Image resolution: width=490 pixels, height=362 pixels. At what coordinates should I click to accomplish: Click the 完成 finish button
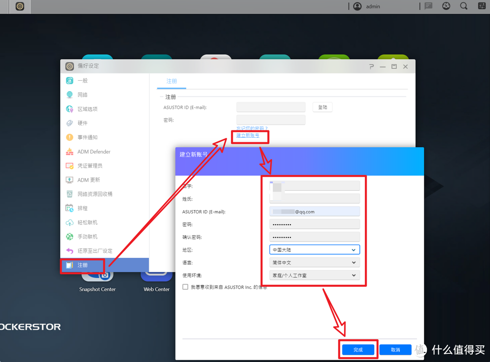[358, 350]
